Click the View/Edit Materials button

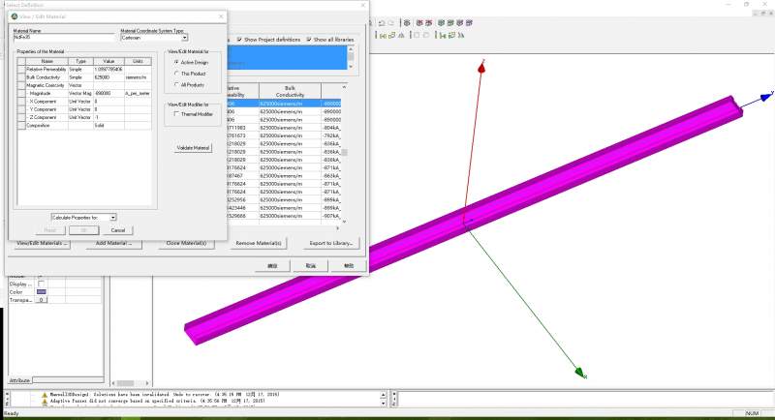click(x=42, y=243)
